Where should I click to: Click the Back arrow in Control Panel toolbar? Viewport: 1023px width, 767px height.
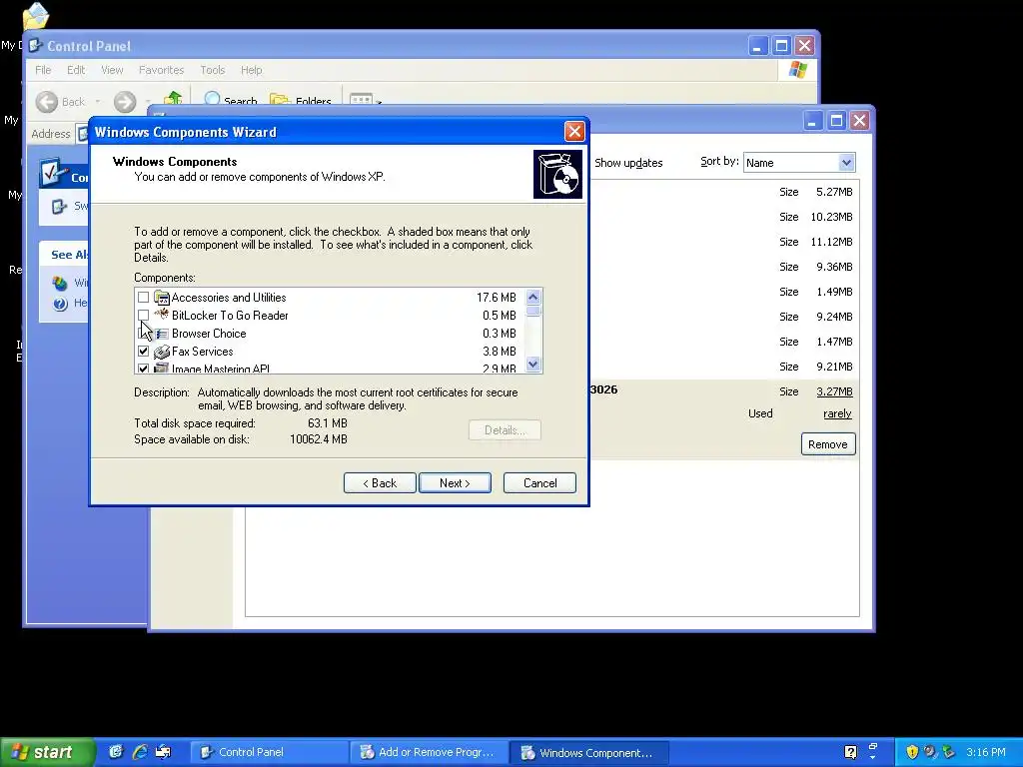coord(46,102)
